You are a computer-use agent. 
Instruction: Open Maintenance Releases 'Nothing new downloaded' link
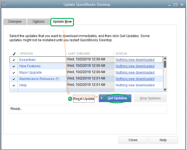(135, 79)
